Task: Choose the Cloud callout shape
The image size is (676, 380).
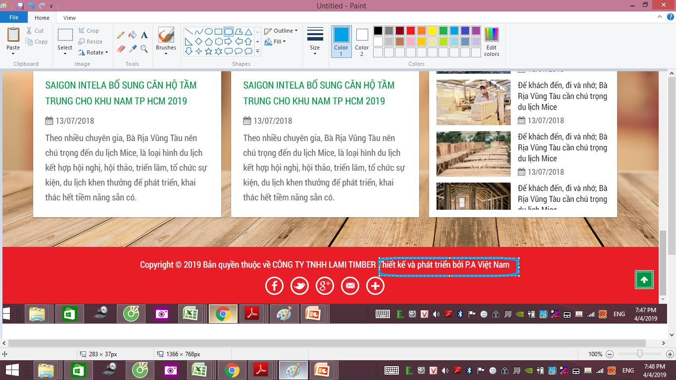Action: [x=248, y=51]
